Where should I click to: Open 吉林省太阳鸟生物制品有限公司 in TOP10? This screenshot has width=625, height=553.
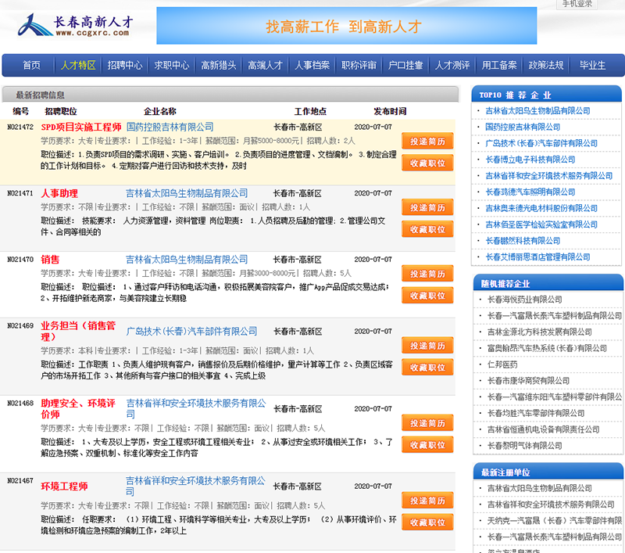pyautogui.click(x=537, y=111)
